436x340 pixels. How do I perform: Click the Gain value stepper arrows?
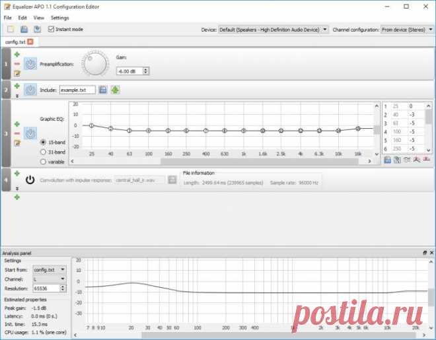click(145, 71)
